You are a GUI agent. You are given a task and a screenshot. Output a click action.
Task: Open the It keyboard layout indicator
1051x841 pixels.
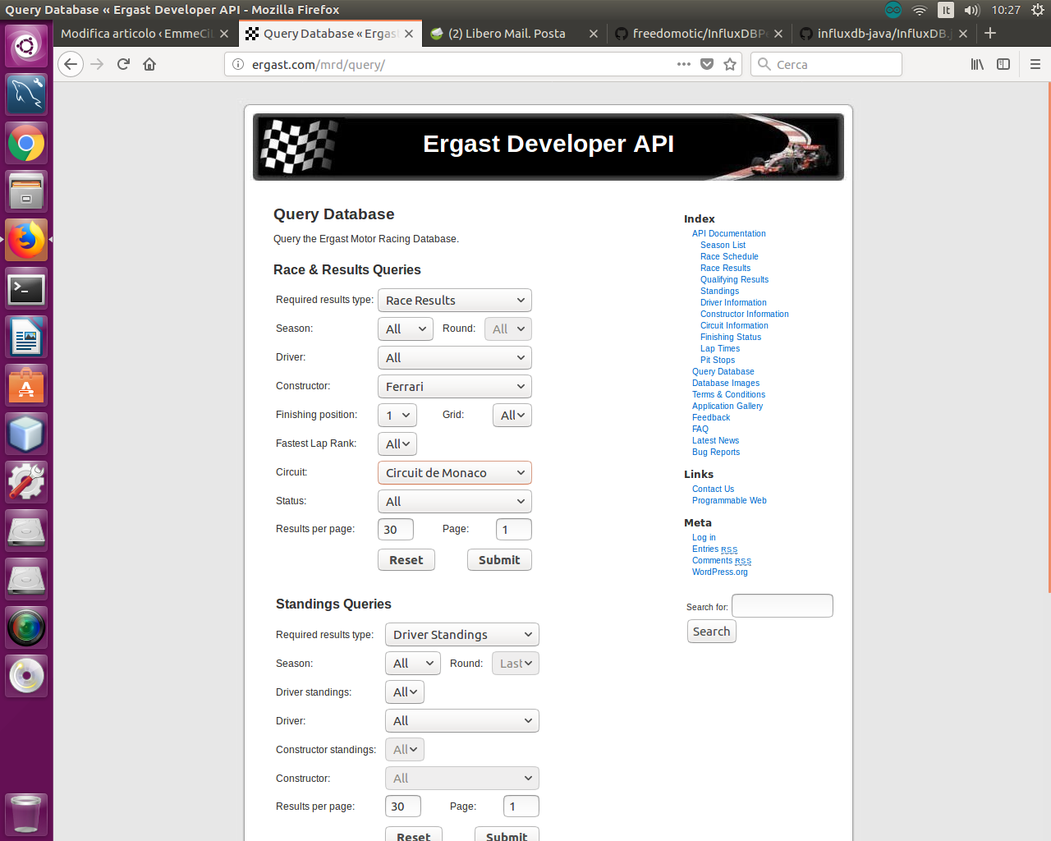click(x=946, y=10)
